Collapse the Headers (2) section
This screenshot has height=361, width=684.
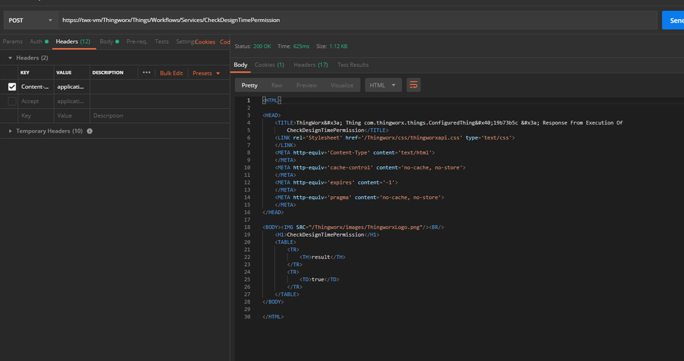click(10, 58)
